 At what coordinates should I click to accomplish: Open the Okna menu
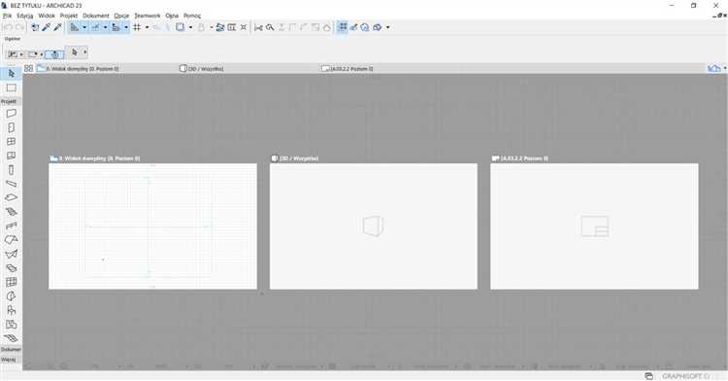point(172,16)
